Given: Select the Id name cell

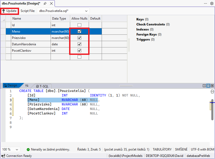Looking at the screenshot, I should [31, 25].
